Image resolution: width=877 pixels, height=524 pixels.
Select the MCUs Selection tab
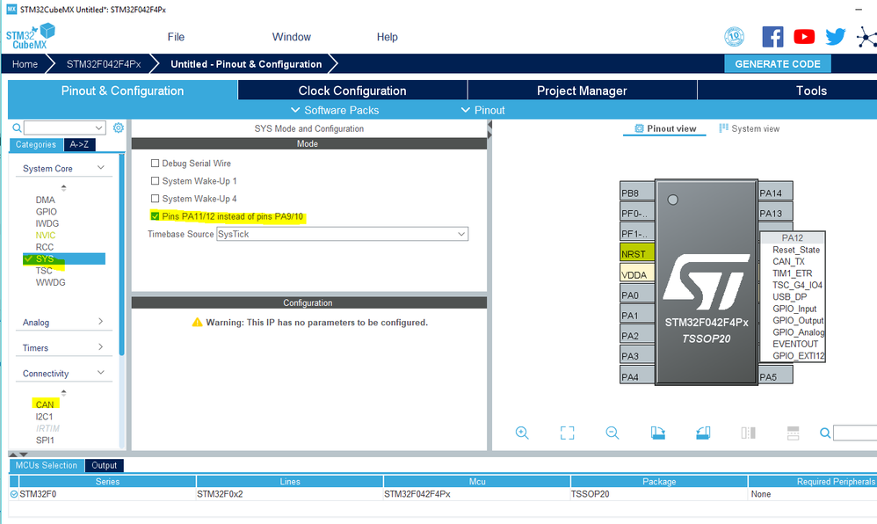47,465
